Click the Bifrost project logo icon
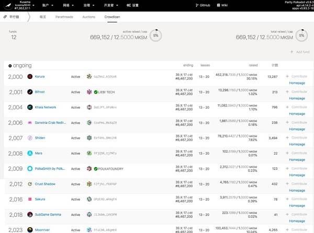This screenshot has height=233, width=314. (30, 92)
